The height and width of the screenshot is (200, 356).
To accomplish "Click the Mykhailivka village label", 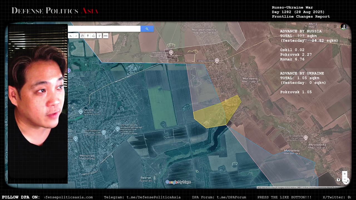I will pyautogui.click(x=292, y=152).
